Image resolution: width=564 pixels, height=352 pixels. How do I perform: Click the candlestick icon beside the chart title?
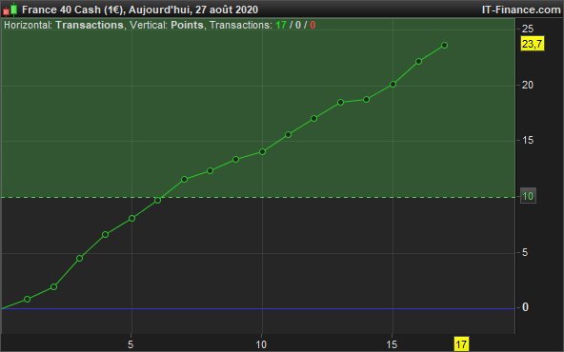(10, 10)
